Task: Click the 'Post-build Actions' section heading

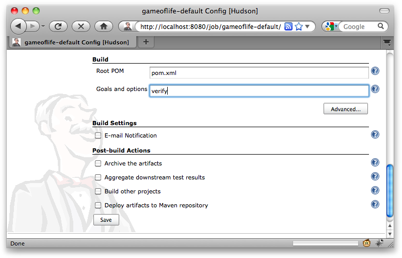Action: point(121,150)
